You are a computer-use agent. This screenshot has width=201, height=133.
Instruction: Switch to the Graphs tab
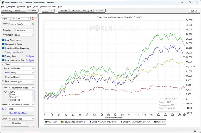pyautogui.click(x=99, y=11)
